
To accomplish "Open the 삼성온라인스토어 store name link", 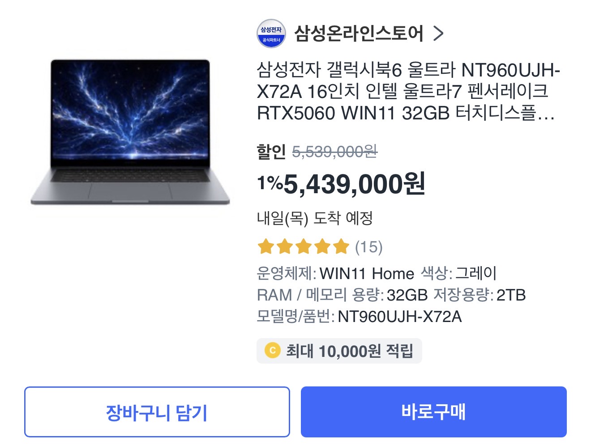I will click(x=359, y=34).
